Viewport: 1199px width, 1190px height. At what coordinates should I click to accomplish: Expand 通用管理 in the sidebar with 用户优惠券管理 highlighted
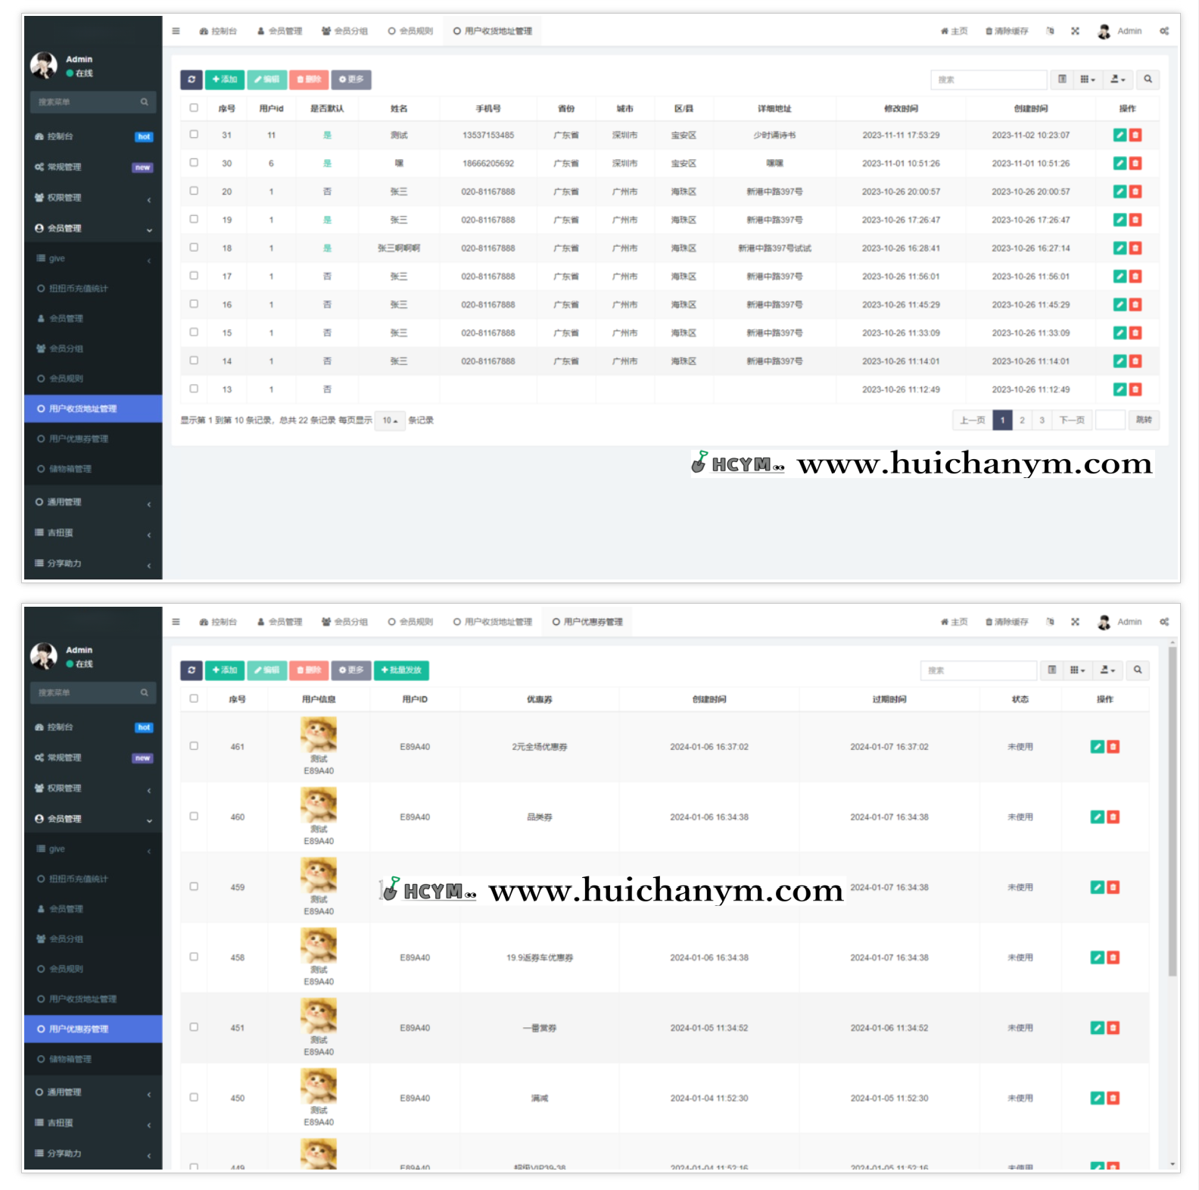tap(92, 1092)
